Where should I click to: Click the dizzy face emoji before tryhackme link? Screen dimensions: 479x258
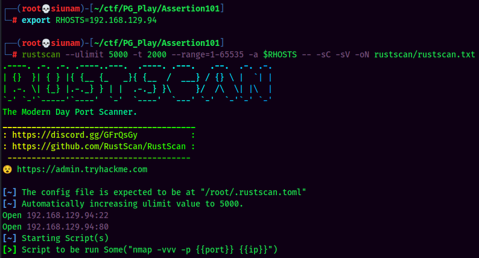(x=7, y=169)
